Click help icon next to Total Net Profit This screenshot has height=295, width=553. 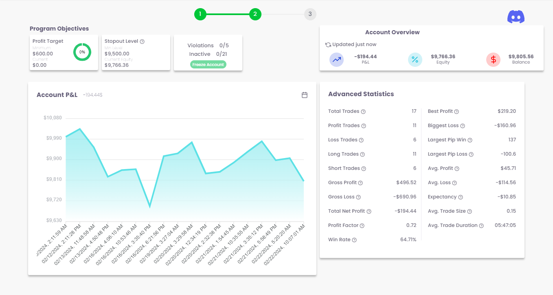[369, 211]
